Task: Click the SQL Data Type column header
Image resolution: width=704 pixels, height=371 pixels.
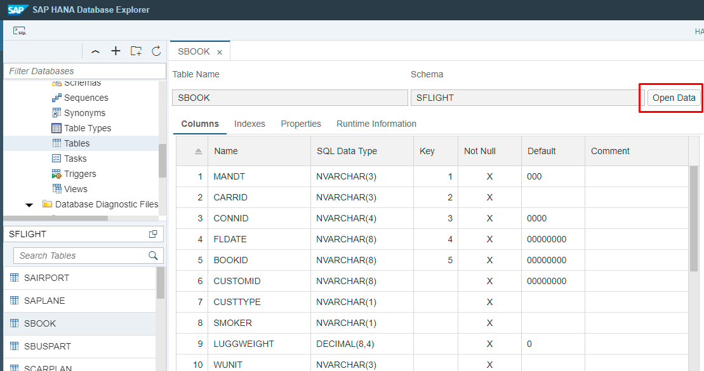Action: pyautogui.click(x=362, y=151)
